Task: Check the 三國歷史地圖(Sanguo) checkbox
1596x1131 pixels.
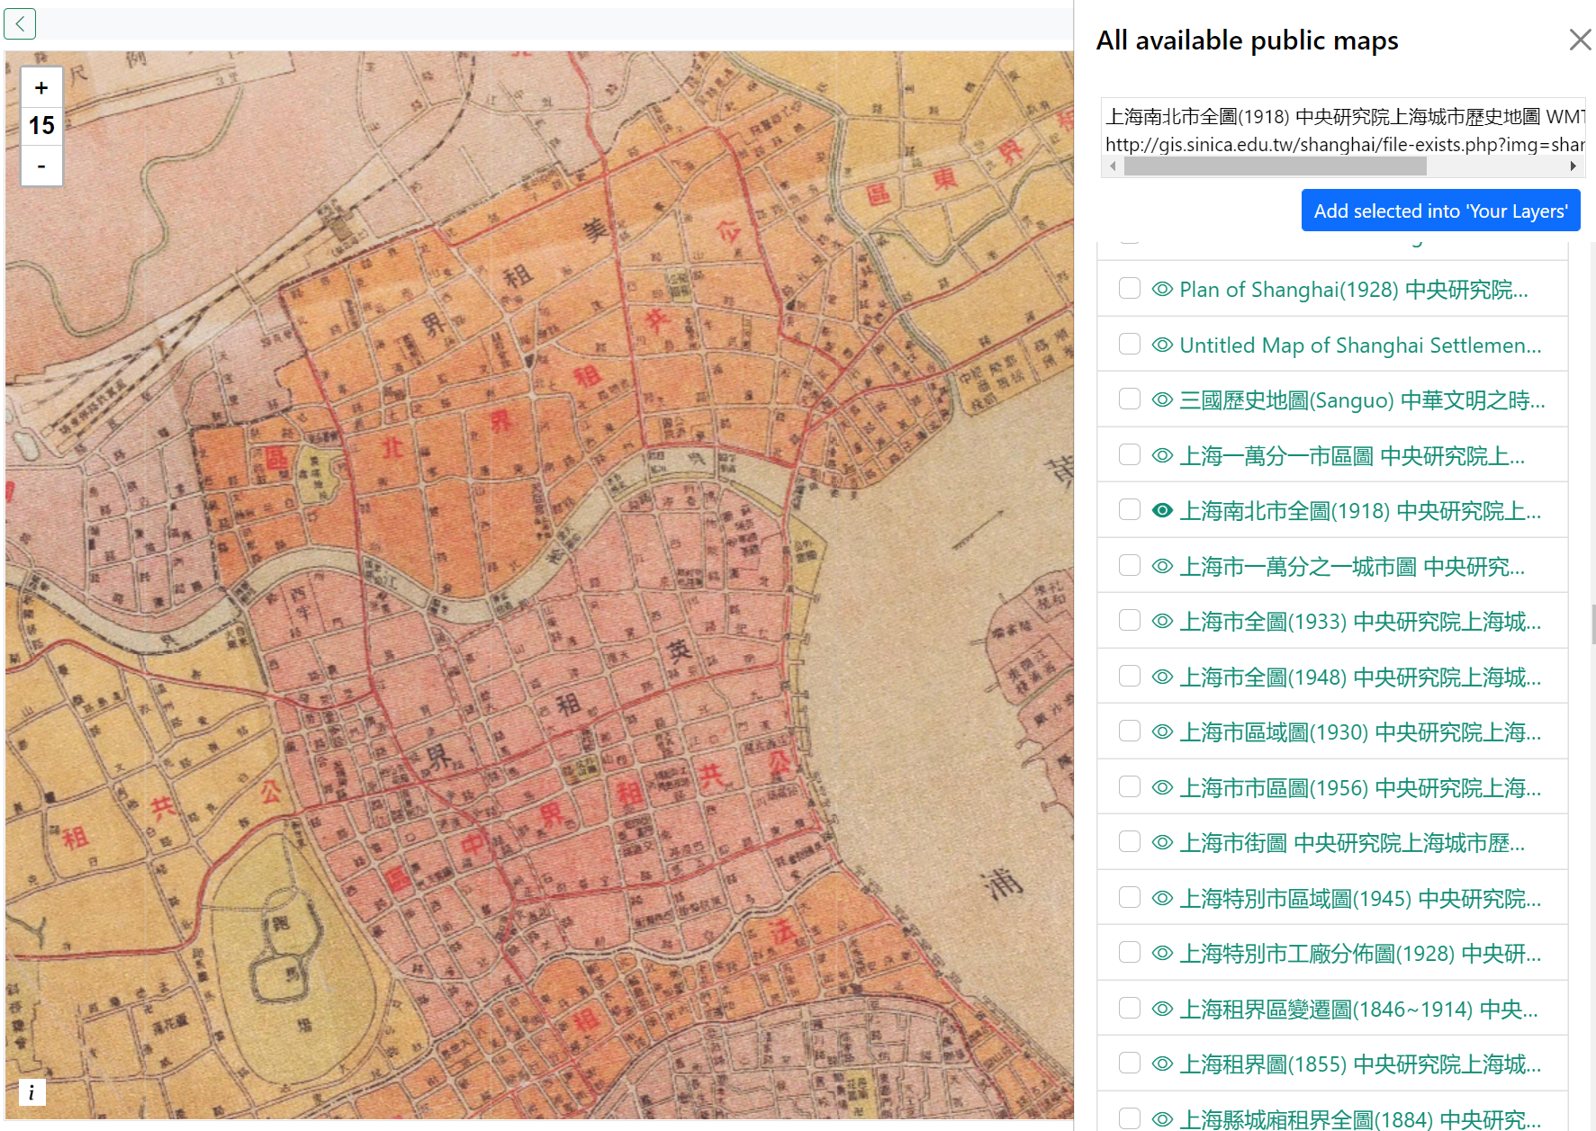Action: click(x=1130, y=399)
